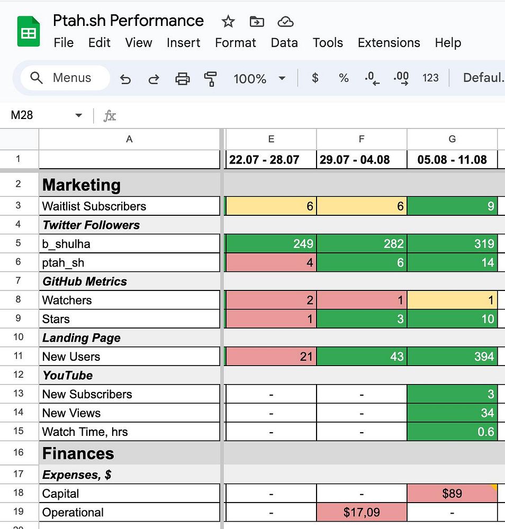Click the move to folder icon

[257, 22]
